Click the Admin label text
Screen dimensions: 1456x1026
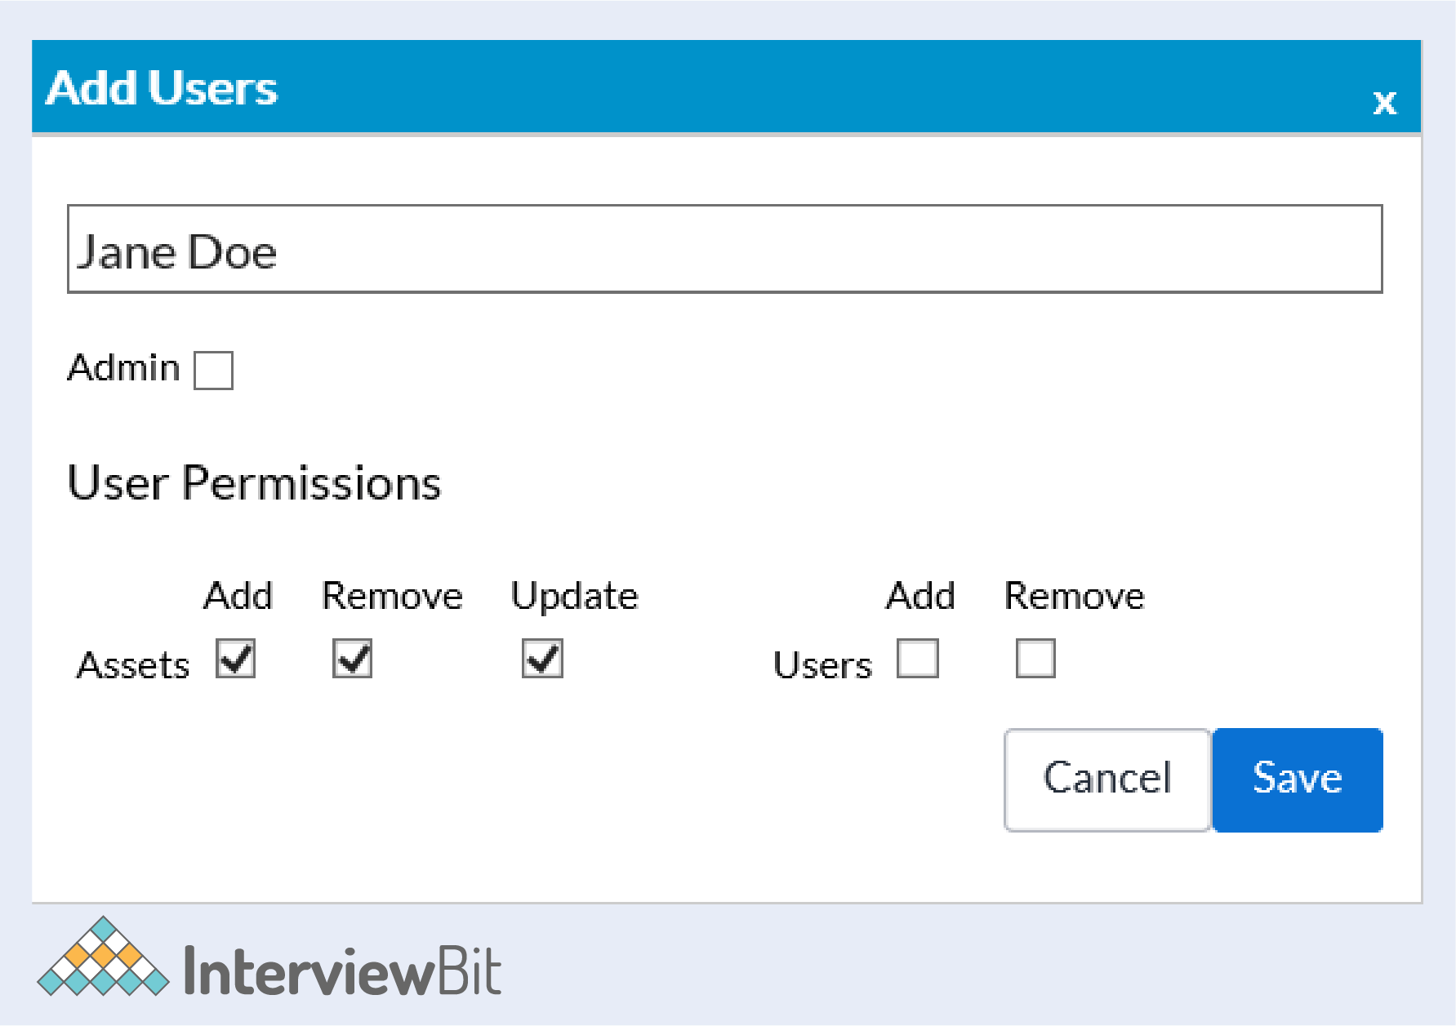pyautogui.click(x=124, y=368)
